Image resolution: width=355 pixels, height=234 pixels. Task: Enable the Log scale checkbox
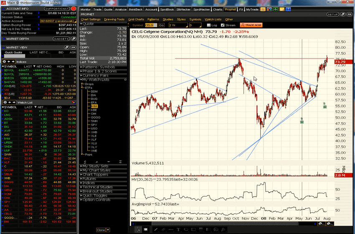click(x=209, y=25)
